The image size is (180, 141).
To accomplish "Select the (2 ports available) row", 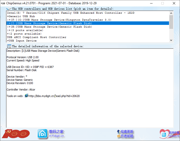I will click(88, 34).
